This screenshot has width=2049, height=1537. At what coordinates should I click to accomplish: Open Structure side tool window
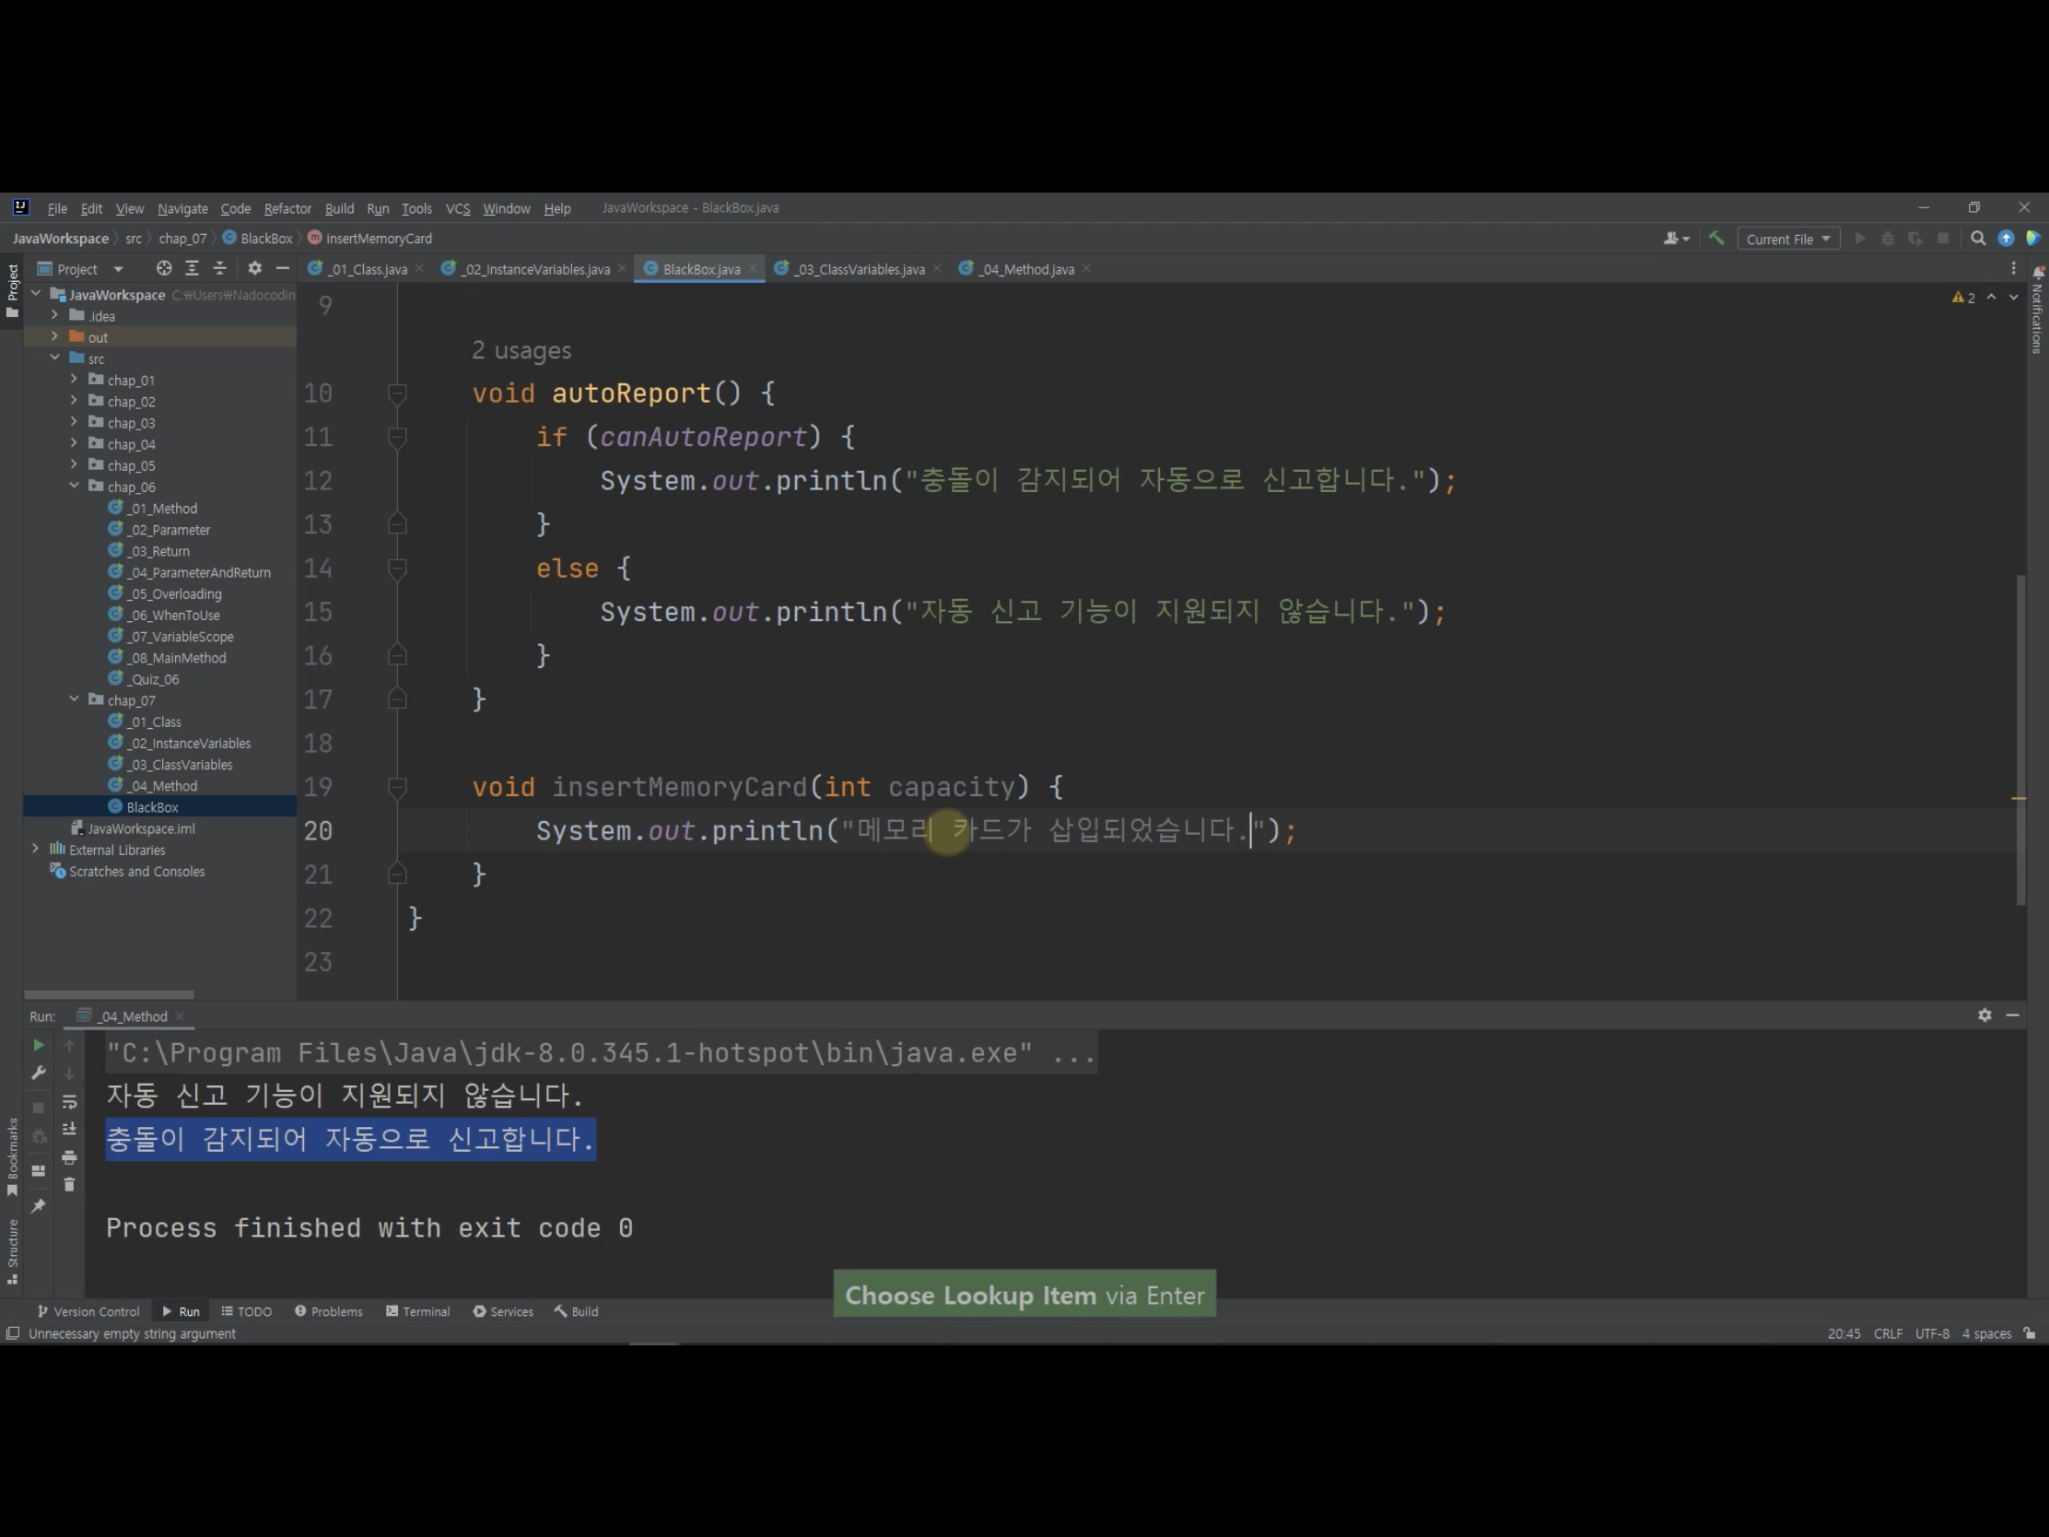pyautogui.click(x=12, y=1250)
